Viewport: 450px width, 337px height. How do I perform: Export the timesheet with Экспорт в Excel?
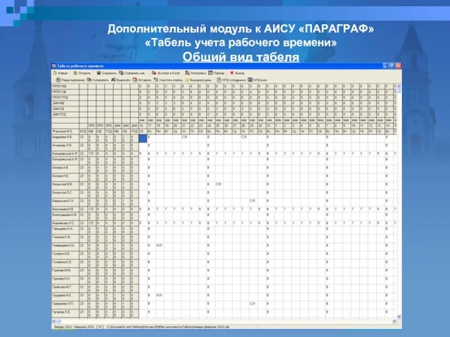coord(166,73)
